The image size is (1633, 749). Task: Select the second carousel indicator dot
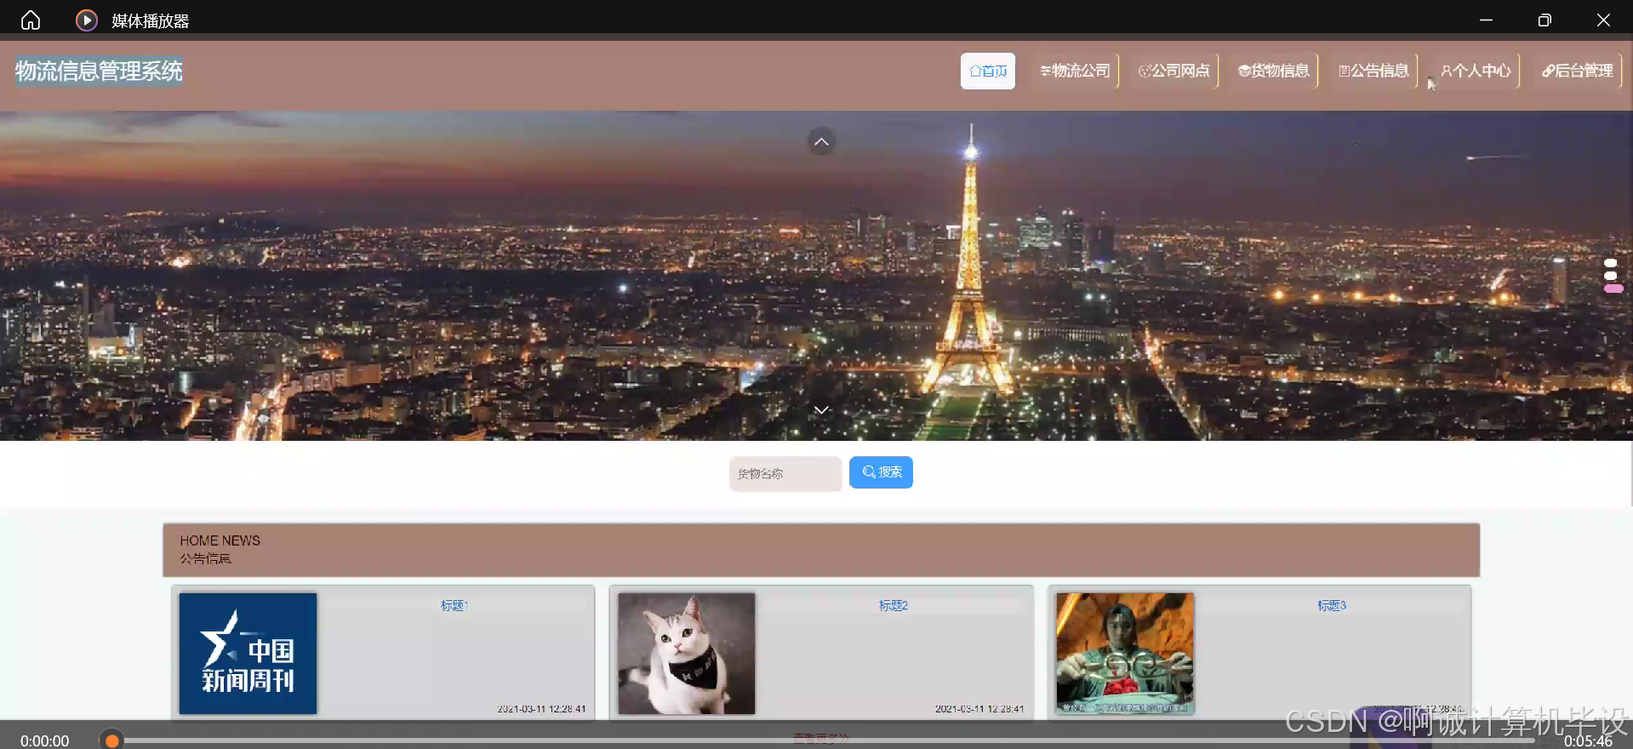pyautogui.click(x=1611, y=276)
